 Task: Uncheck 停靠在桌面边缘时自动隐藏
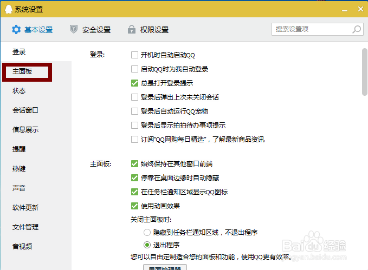click(134, 178)
